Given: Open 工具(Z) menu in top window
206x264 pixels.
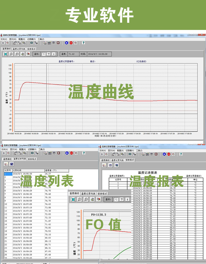Looking at the screenshot, I should click(41, 39).
